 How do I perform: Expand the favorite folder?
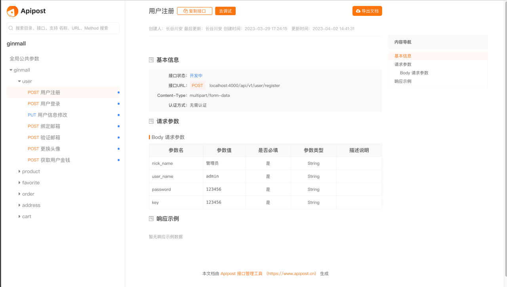point(19,183)
